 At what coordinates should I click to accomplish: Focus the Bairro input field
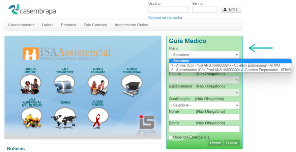[x=204, y=129]
